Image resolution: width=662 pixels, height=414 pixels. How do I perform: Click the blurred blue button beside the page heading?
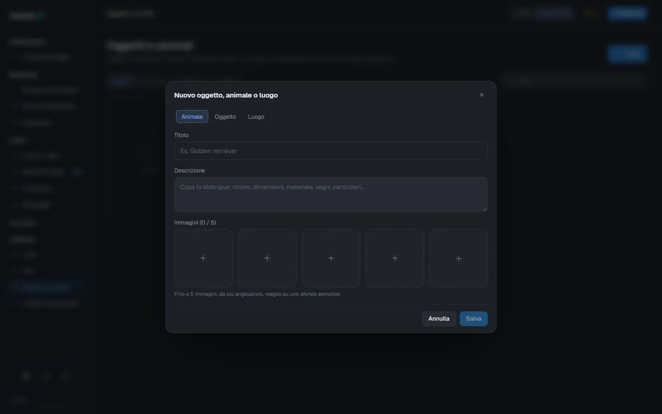tap(628, 54)
